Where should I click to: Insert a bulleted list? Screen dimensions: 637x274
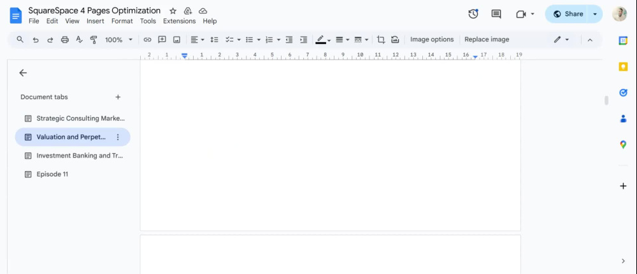tap(250, 39)
